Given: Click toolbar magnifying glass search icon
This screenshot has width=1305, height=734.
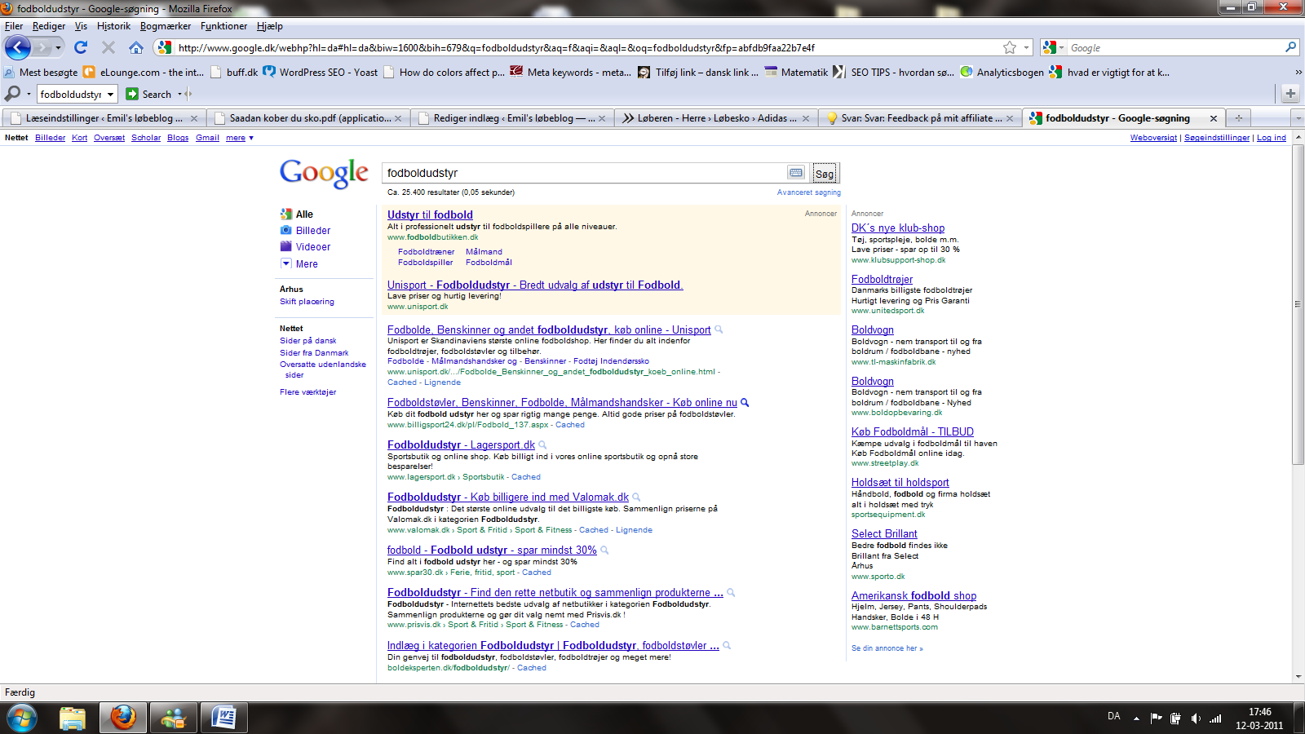Looking at the screenshot, I should point(12,94).
